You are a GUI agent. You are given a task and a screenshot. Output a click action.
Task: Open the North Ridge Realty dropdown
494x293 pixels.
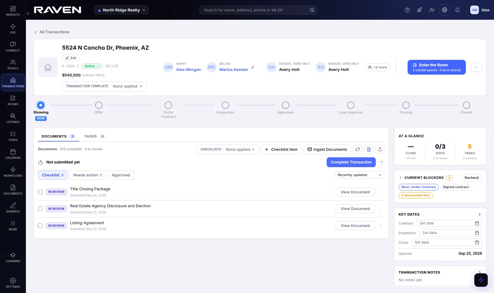[121, 10]
